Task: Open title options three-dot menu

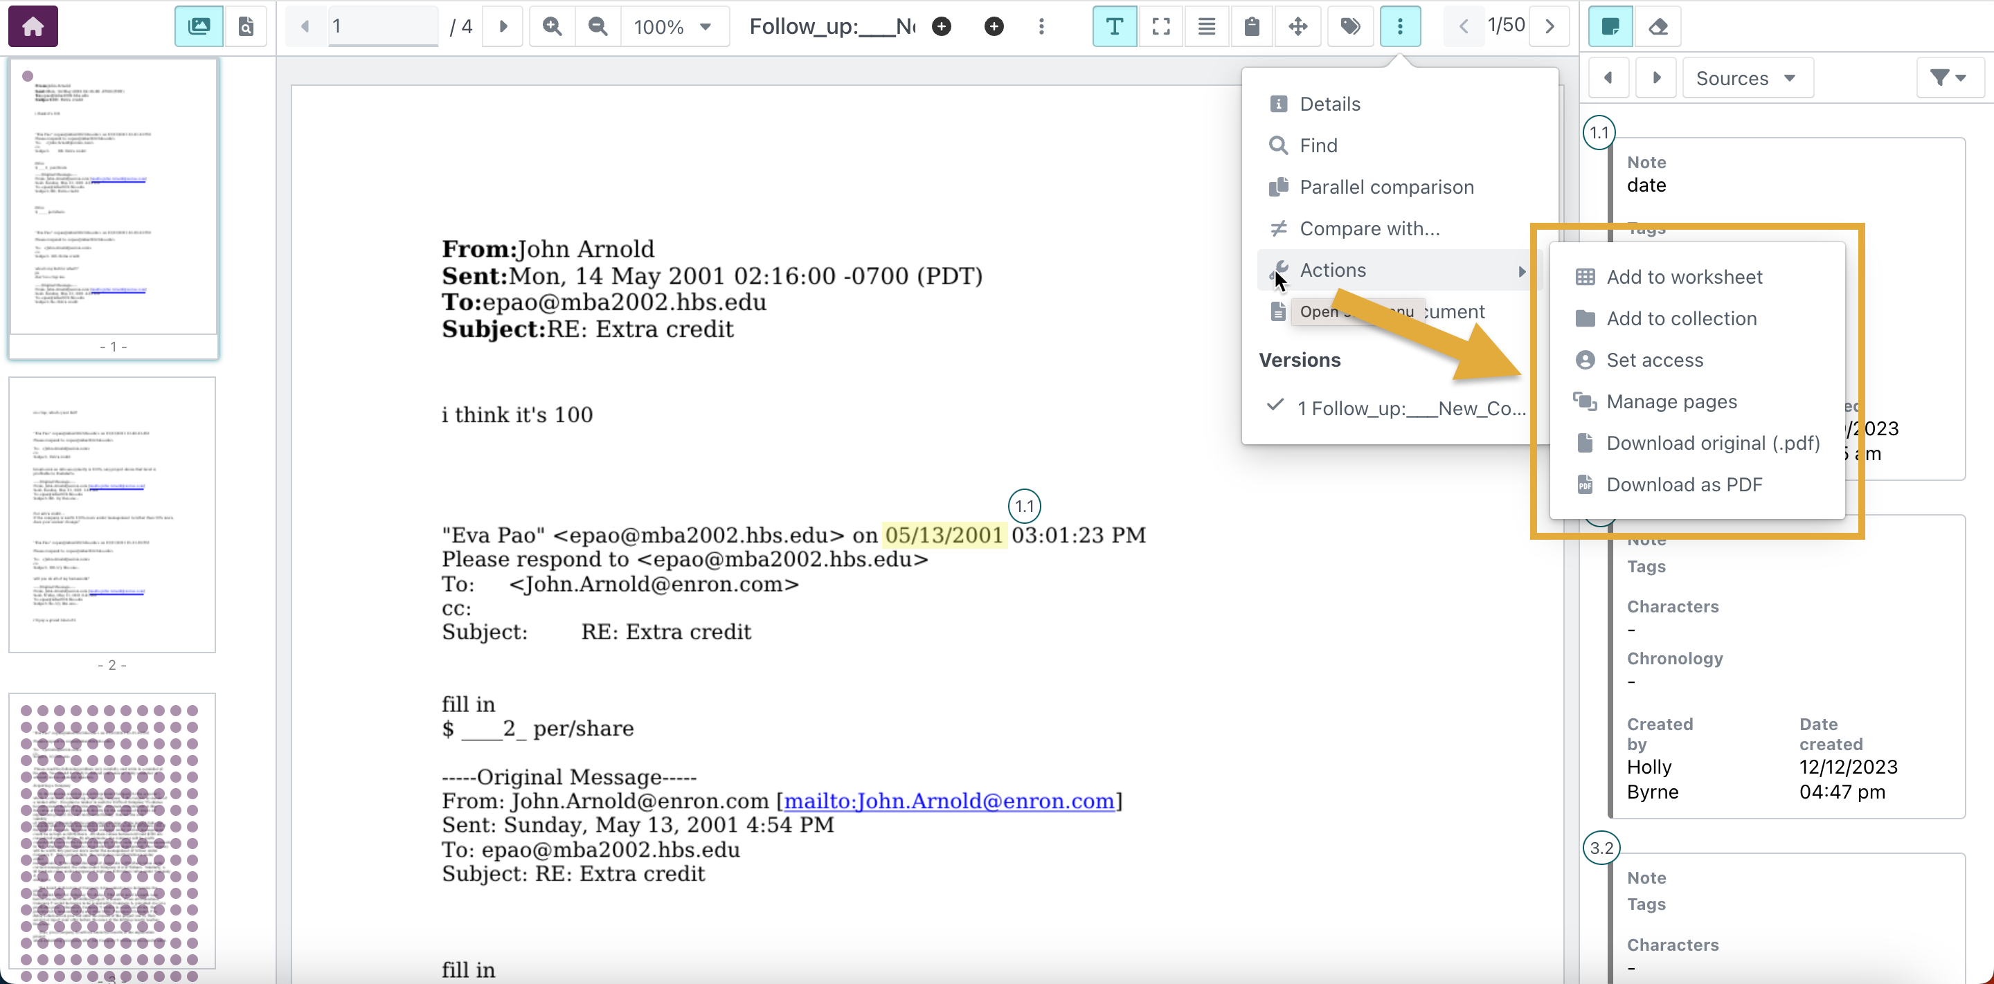Action: point(1041,26)
